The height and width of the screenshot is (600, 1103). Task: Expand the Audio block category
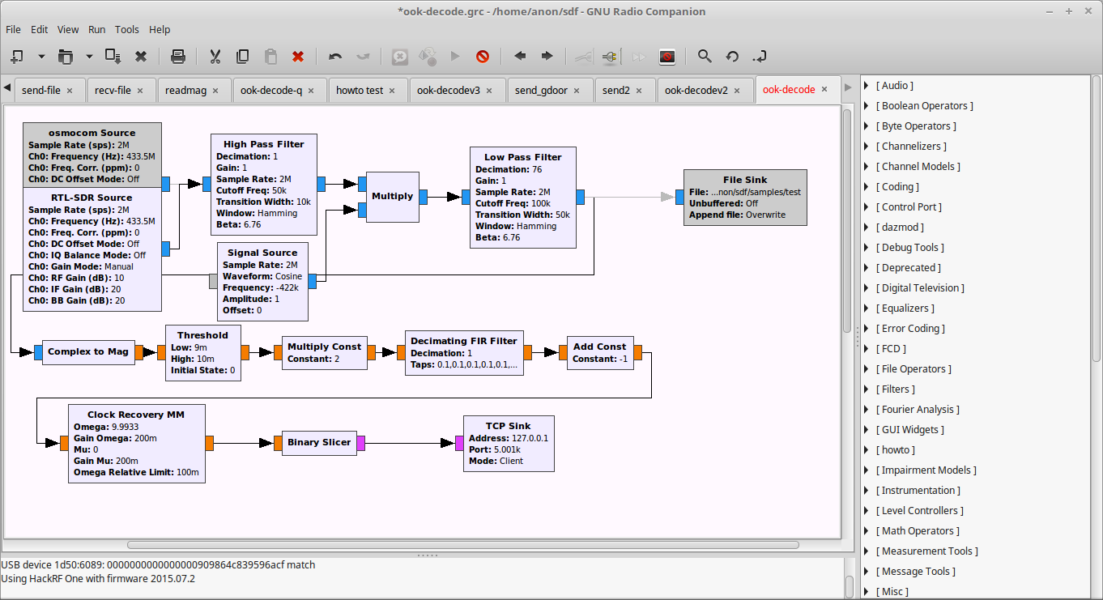coord(866,86)
